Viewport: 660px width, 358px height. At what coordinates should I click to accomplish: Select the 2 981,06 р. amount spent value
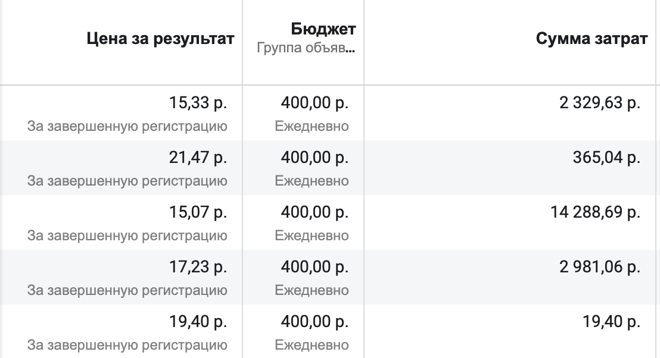(x=600, y=267)
